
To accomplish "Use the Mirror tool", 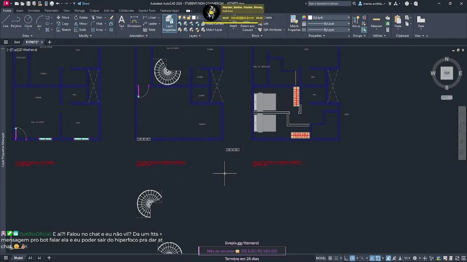I will [81, 24].
